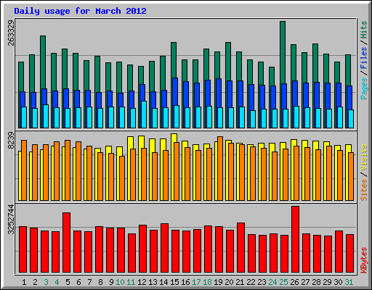Click day 8 label on x-axis
This screenshot has height=290, width=372.
tap(100, 282)
